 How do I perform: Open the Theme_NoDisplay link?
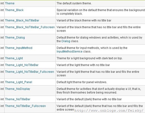pos(18,89)
